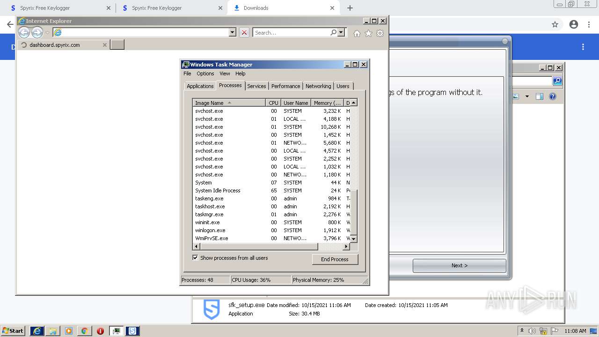Sort by User Name column header
The height and width of the screenshot is (337, 599).
tap(296, 103)
